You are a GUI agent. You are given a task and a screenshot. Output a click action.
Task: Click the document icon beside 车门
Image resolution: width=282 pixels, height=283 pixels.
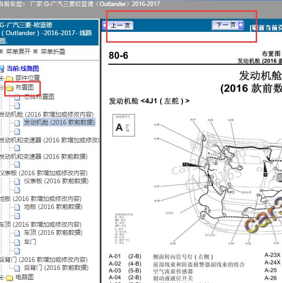pos(17,242)
